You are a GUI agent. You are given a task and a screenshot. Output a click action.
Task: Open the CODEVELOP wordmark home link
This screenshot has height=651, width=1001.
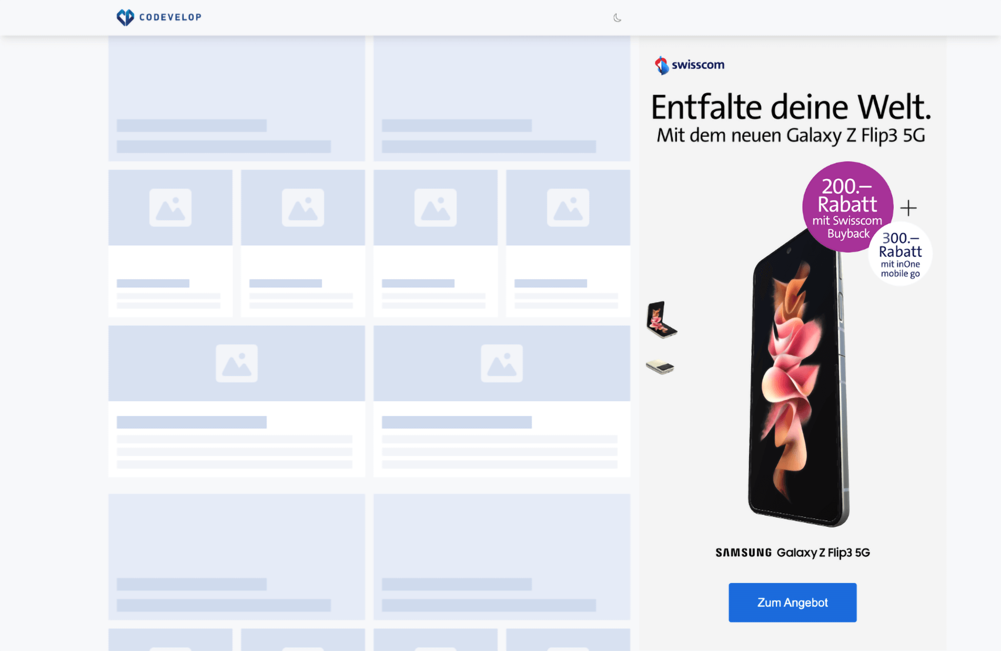pyautogui.click(x=170, y=17)
